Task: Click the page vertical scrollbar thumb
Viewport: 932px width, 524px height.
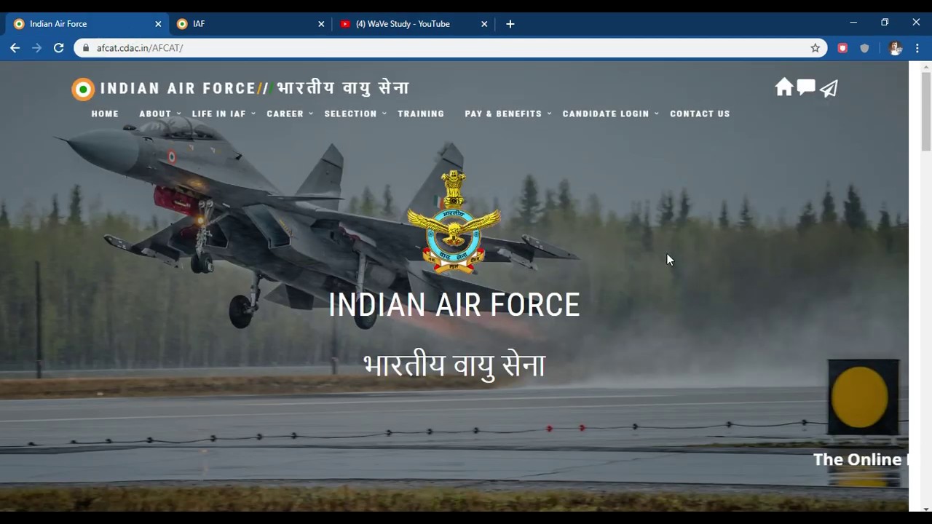Action: (926, 111)
